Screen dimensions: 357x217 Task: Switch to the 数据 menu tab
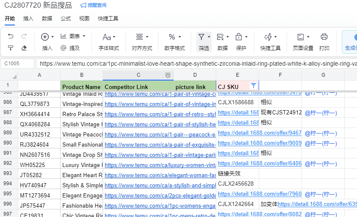point(47,19)
